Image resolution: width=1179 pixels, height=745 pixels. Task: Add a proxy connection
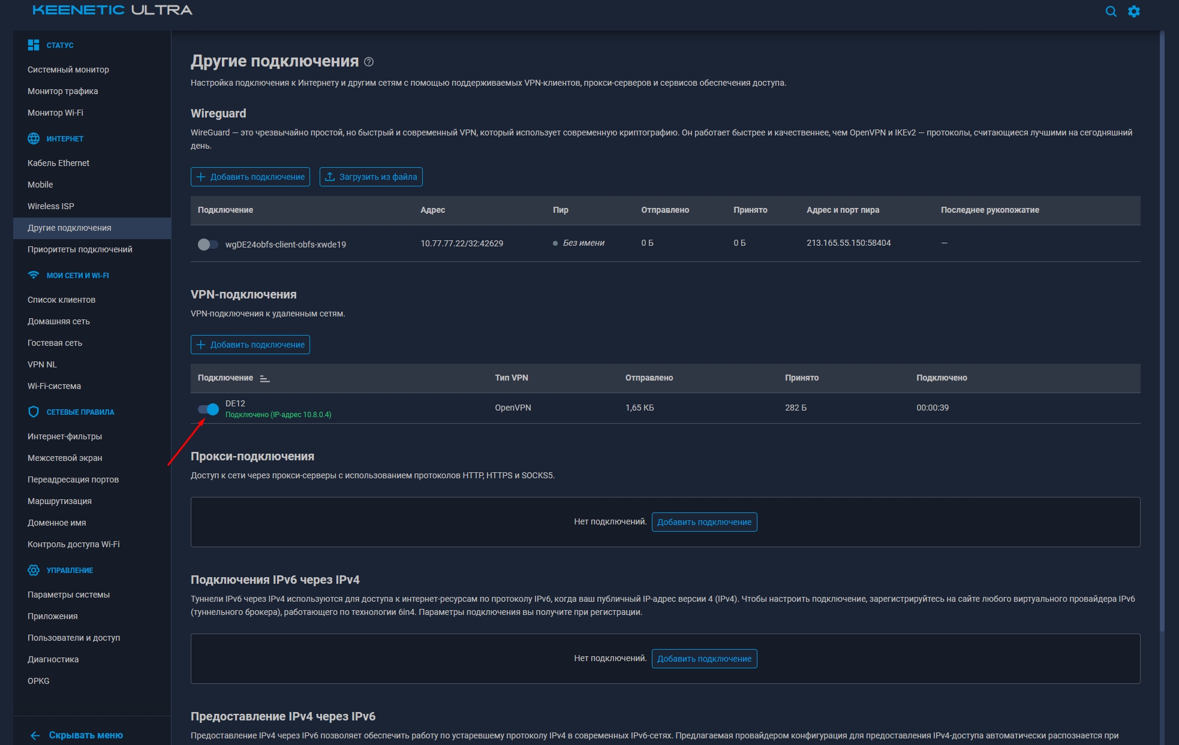pos(704,521)
